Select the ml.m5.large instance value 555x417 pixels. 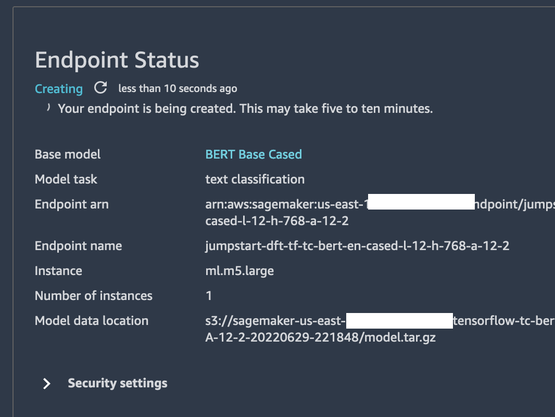coord(240,270)
